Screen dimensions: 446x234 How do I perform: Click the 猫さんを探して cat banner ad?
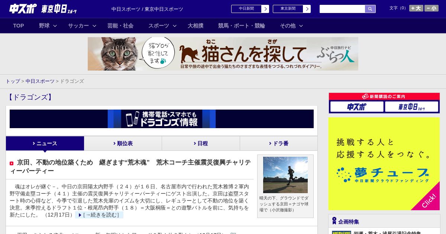[223, 54]
